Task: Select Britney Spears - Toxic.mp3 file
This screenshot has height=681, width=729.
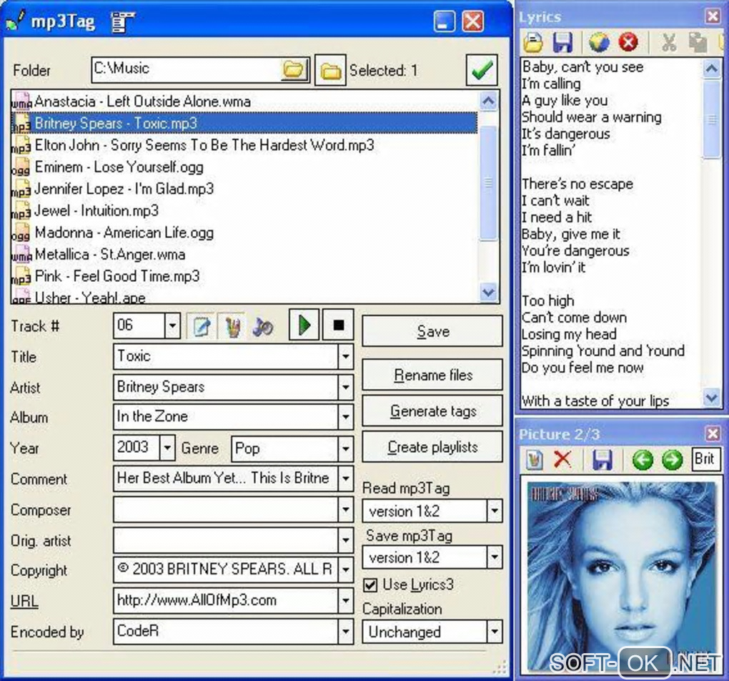Action: [x=244, y=123]
